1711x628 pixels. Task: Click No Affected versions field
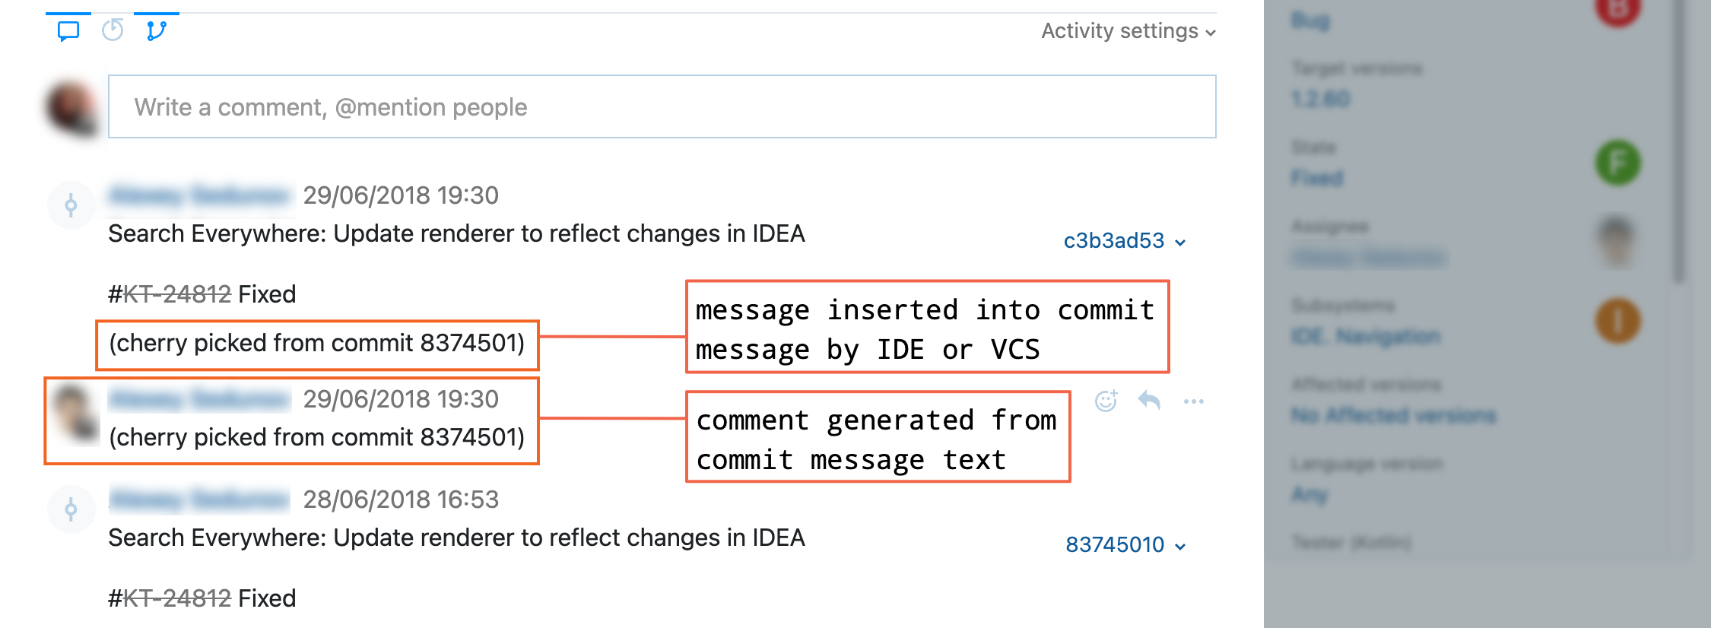point(1392,415)
